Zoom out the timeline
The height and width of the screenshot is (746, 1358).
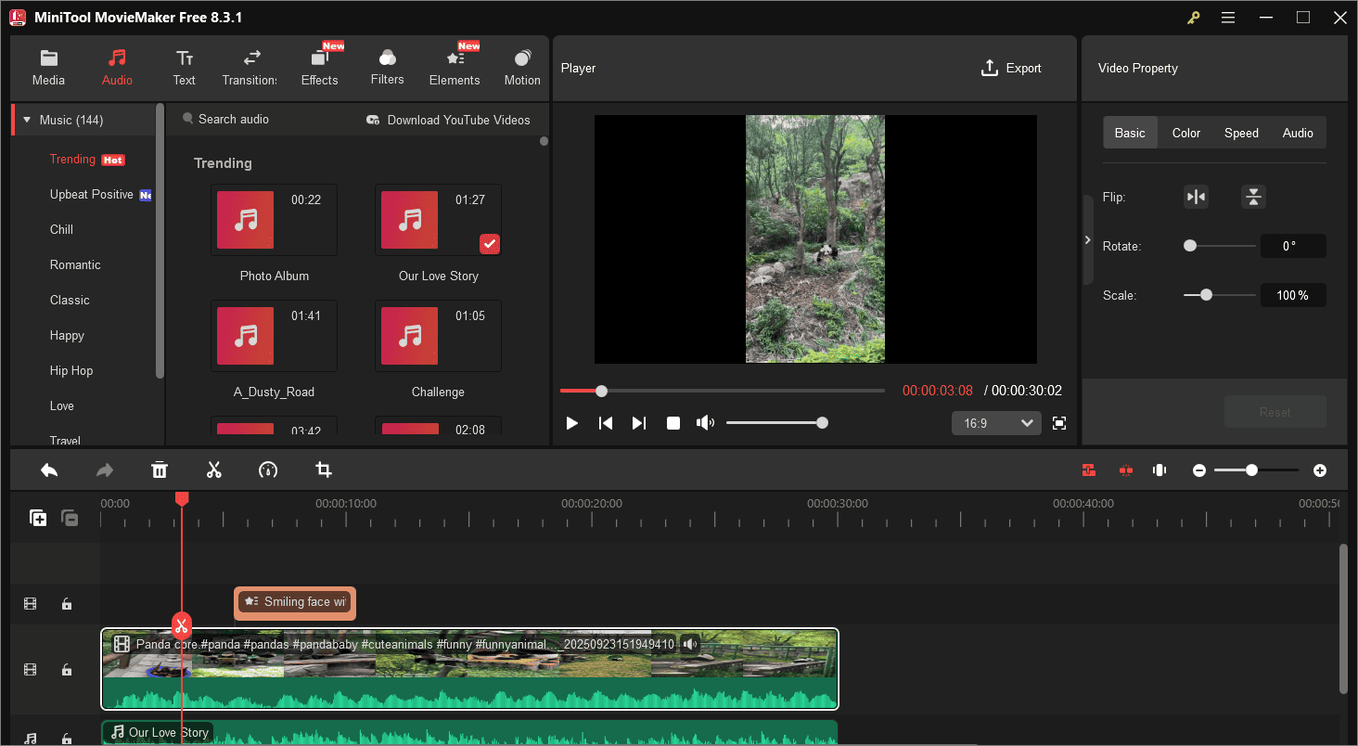coord(1199,470)
